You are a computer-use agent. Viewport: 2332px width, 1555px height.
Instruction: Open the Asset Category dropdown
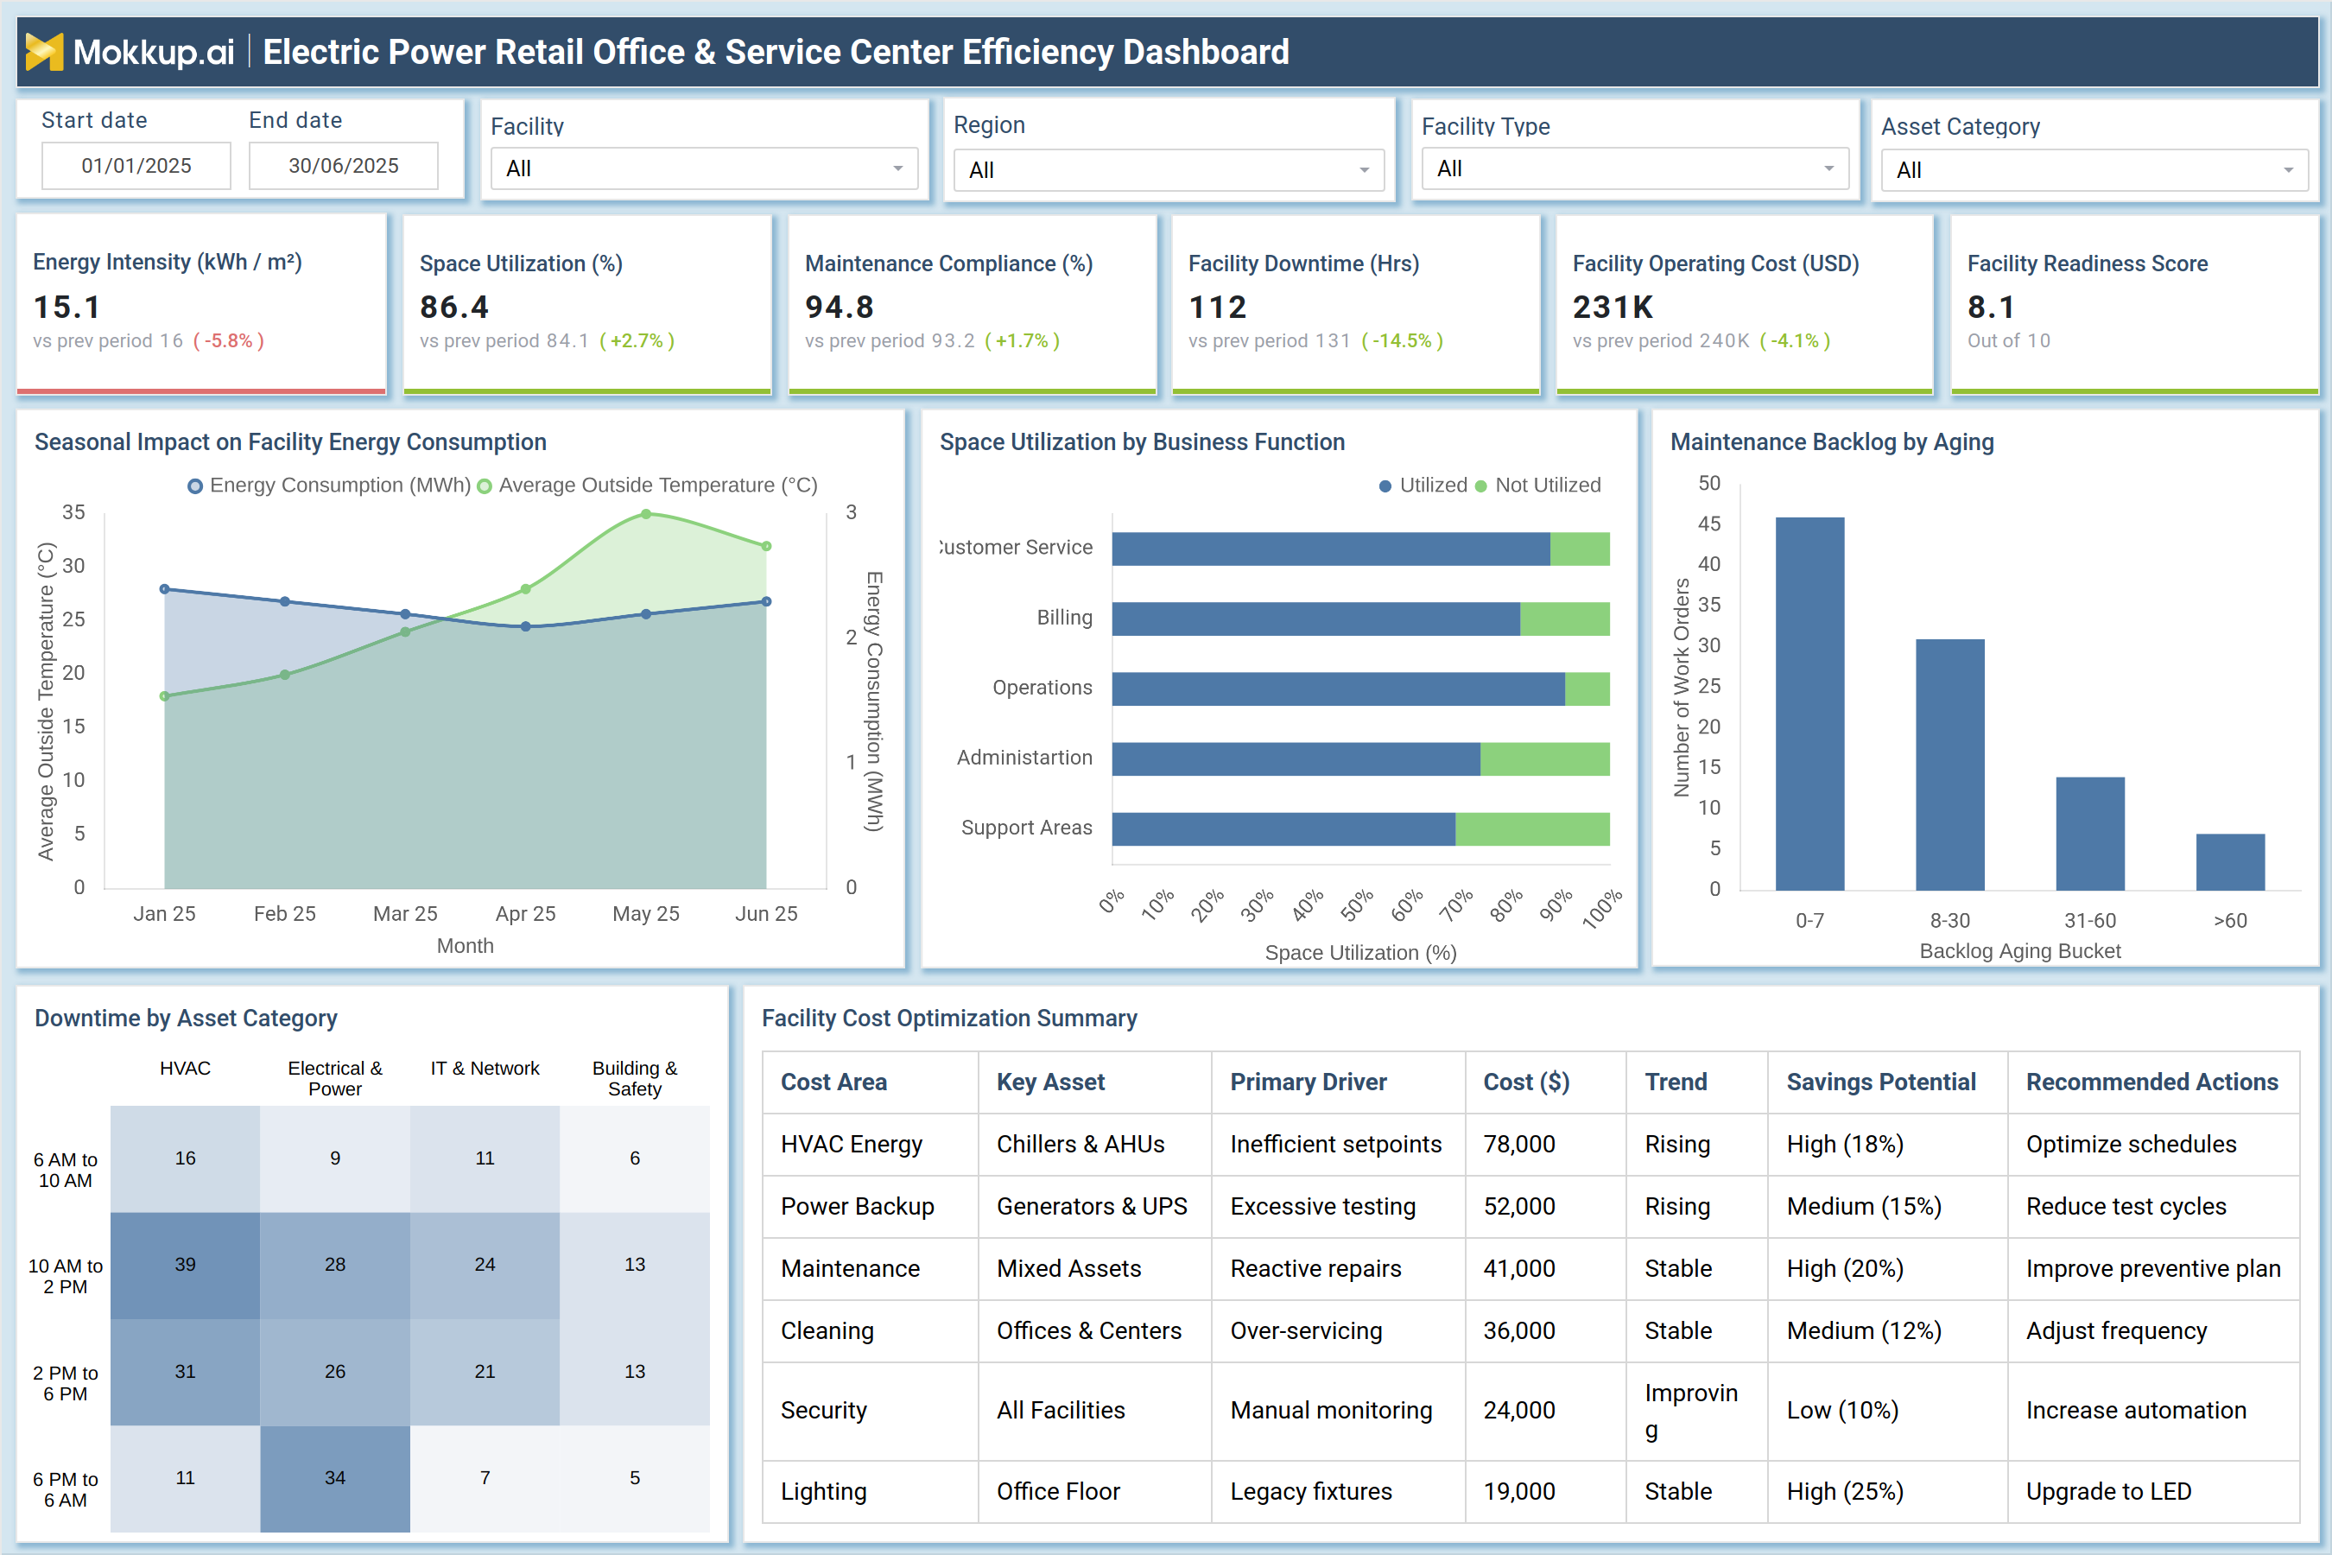pos(2094,170)
